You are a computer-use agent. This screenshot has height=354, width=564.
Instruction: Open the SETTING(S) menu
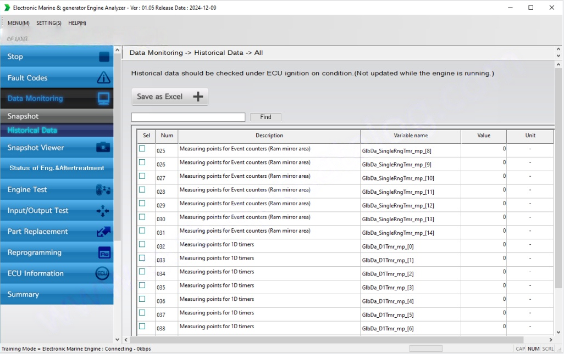point(49,23)
